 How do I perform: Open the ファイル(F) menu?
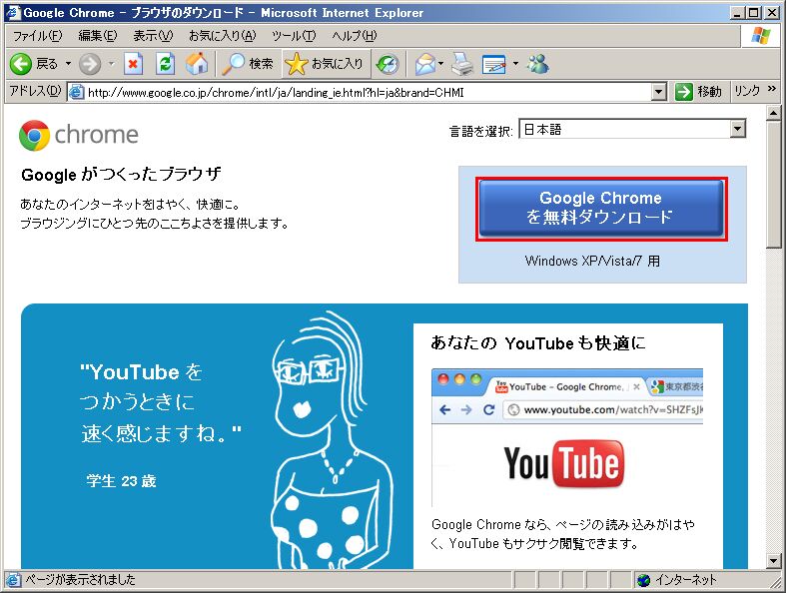pos(38,36)
